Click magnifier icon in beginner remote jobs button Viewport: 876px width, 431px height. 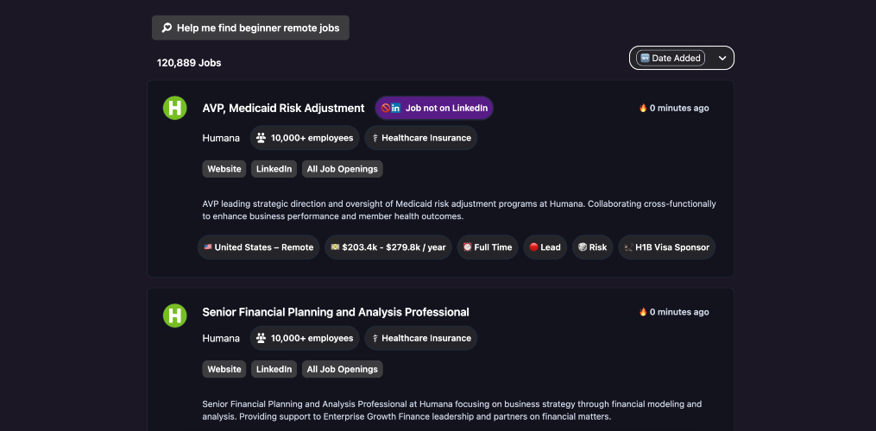click(x=167, y=28)
